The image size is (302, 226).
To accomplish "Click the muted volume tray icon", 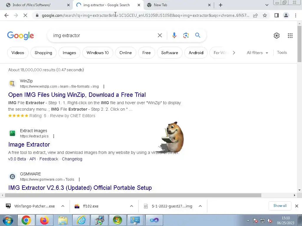I will (270, 220).
